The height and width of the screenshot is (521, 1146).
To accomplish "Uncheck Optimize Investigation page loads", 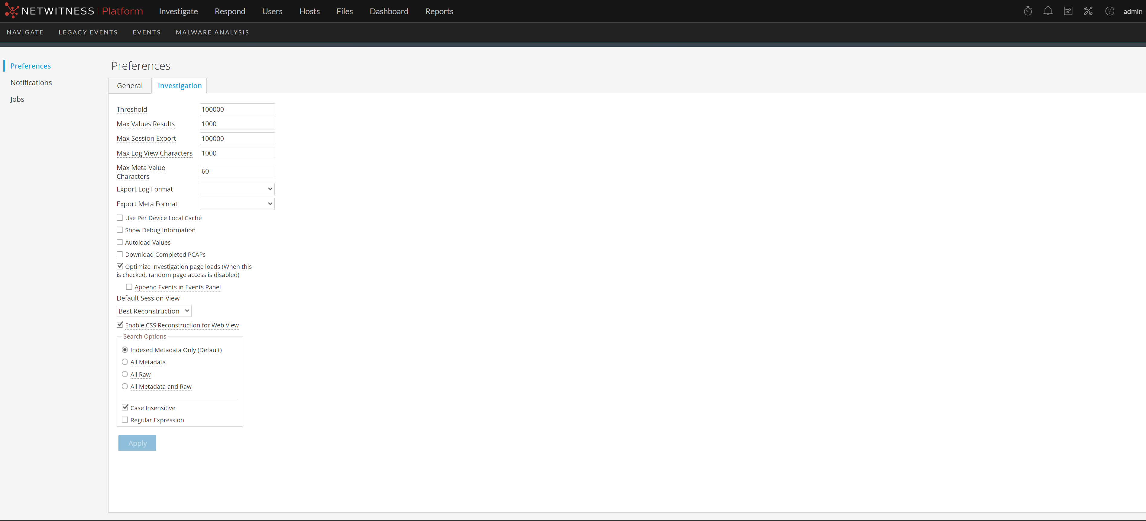I will (120, 266).
